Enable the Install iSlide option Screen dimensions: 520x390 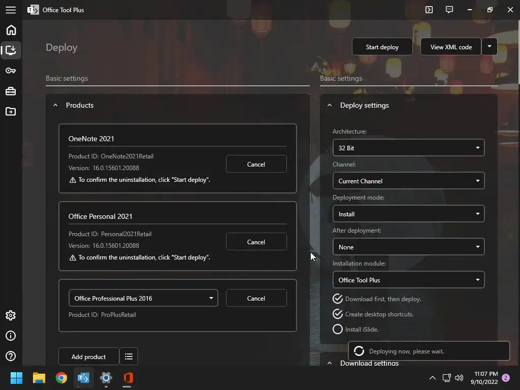pos(355,329)
